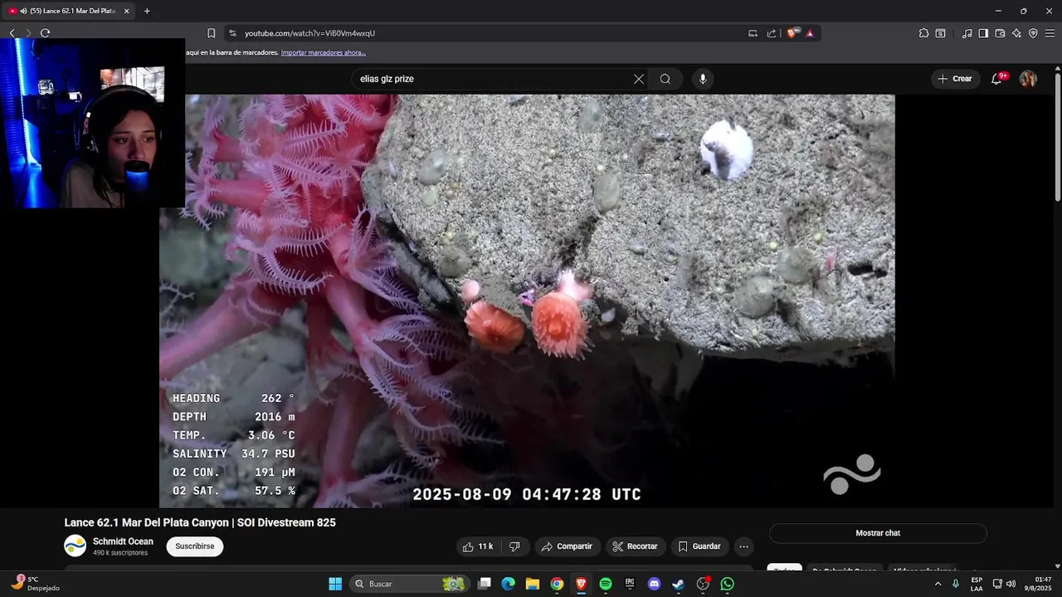Close the Lance 62.1 Mar Del Plata tab

click(x=127, y=11)
